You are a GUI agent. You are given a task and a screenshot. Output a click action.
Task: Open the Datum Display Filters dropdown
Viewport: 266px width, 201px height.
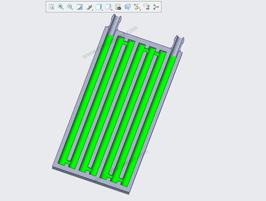pyautogui.click(x=137, y=7)
